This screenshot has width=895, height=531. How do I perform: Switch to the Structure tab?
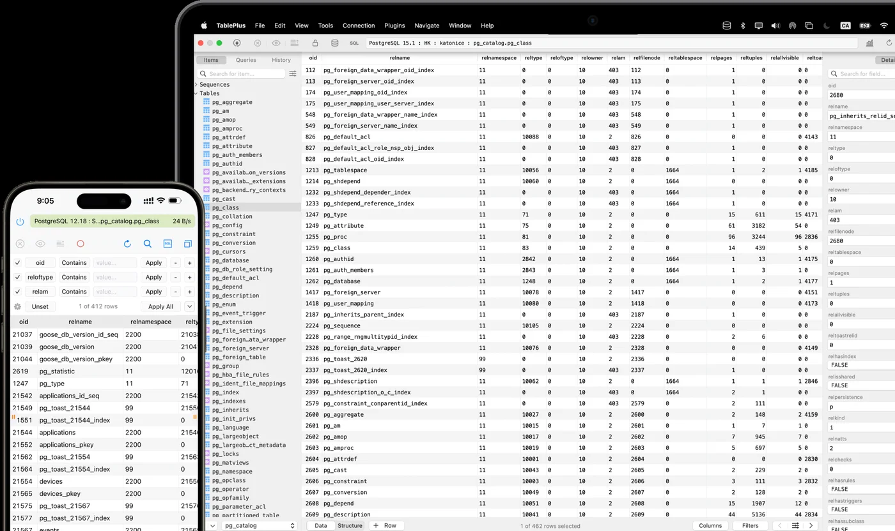click(x=350, y=526)
